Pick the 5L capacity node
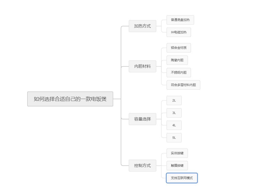The width and height of the screenshot is (271, 193). pyautogui.click(x=174, y=138)
